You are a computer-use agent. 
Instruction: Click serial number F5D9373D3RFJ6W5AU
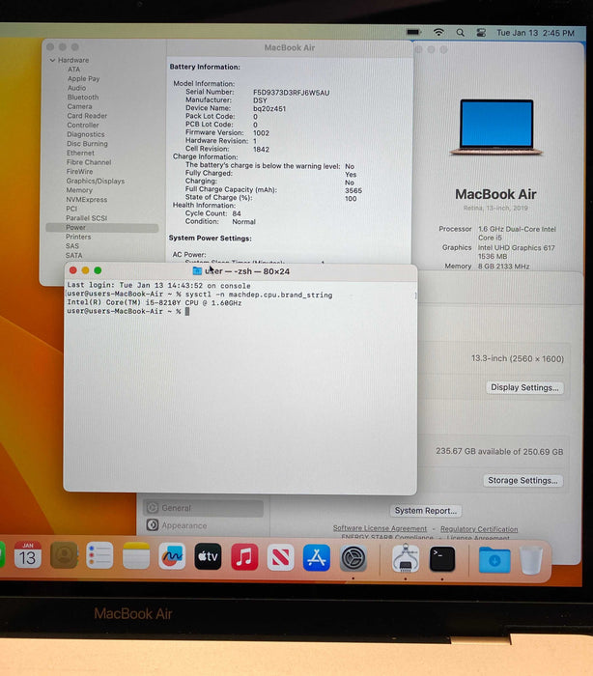coord(291,93)
